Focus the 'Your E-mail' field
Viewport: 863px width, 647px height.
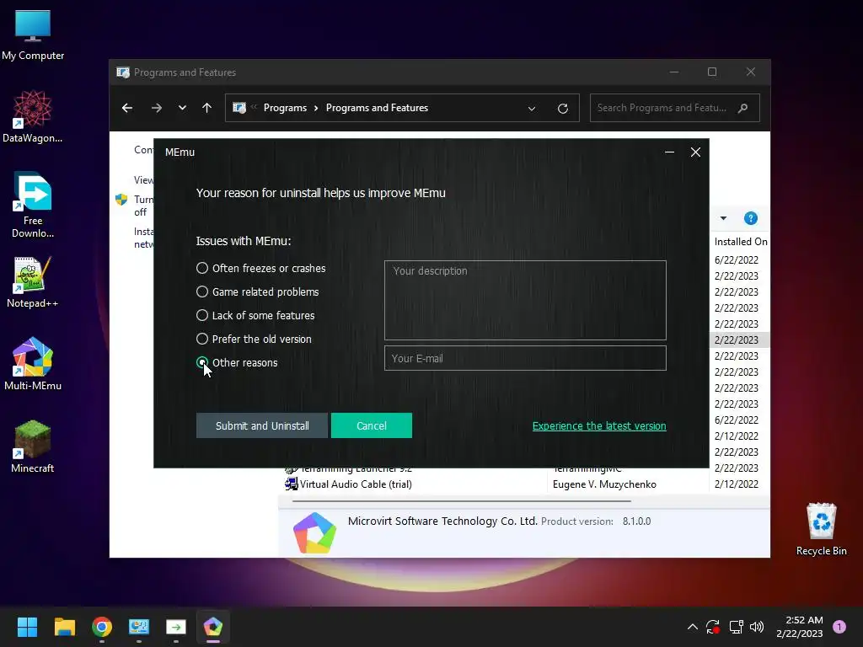pos(525,358)
